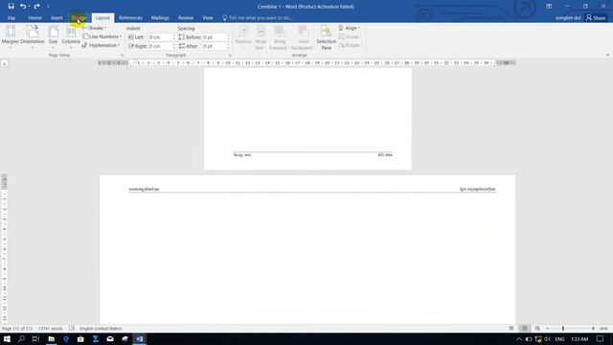Open the Page Setup dialog launcher

122,56
